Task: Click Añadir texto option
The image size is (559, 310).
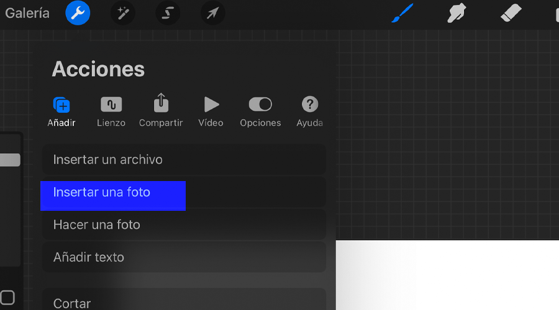Action: [184, 257]
